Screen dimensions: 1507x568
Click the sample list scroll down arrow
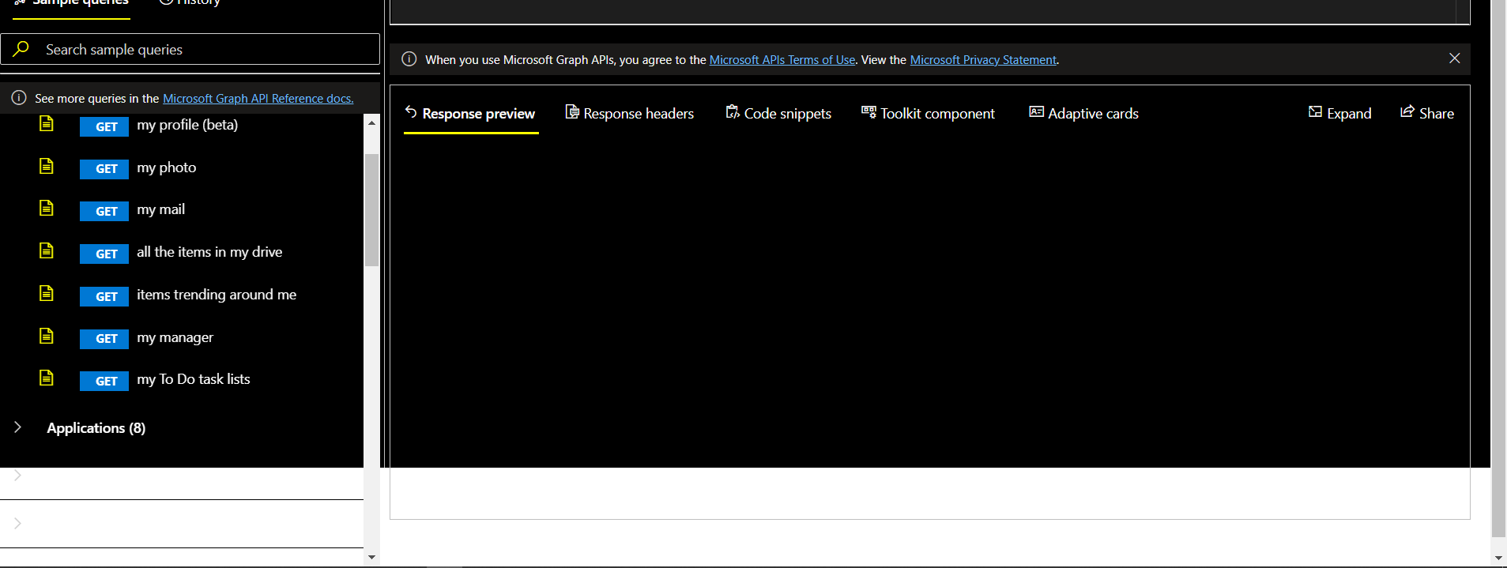pos(371,557)
